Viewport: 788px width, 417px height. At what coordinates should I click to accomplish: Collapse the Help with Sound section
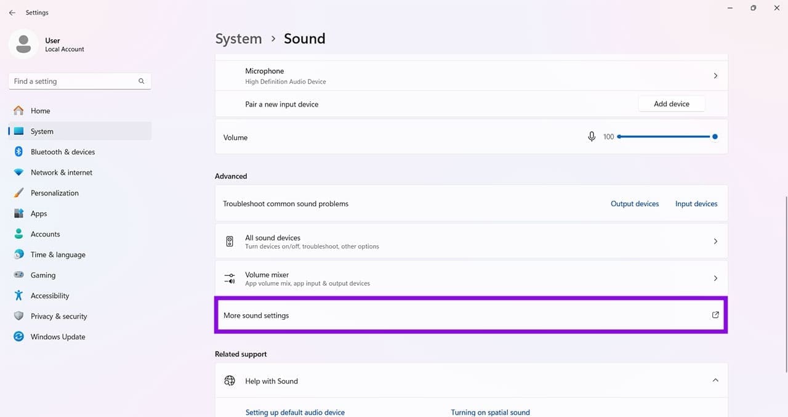click(x=715, y=380)
